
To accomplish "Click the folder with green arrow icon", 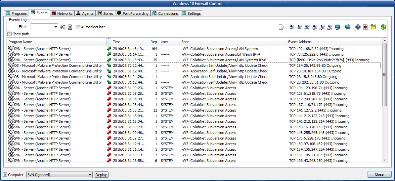I will click(373, 27).
